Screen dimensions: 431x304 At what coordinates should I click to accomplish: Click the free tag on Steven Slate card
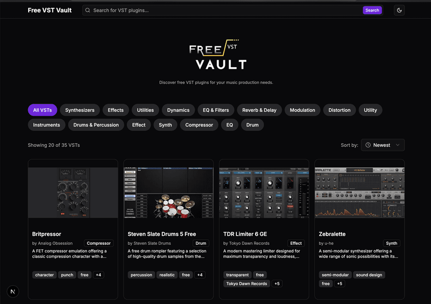point(186,275)
